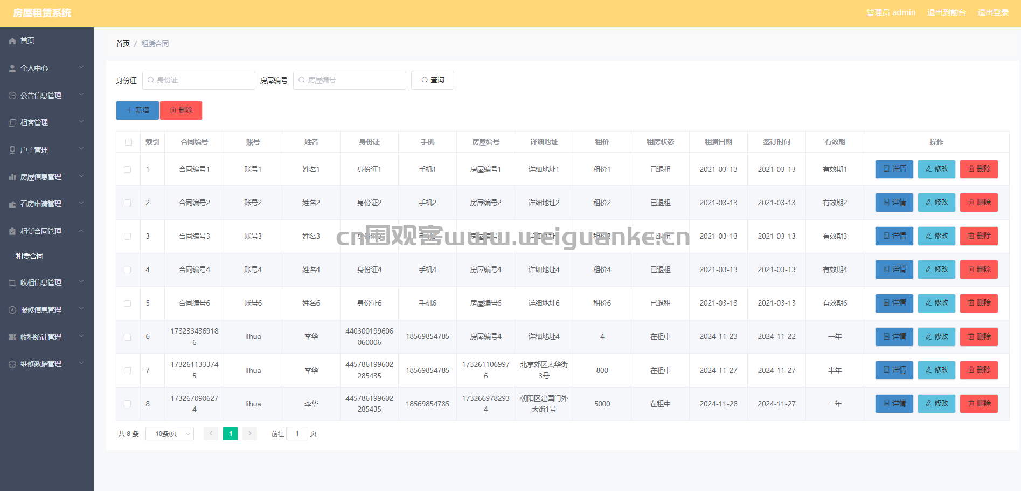Collapse the 租赁合同管理 menu chevron
Screen dimensions: 1021x491
pos(81,231)
